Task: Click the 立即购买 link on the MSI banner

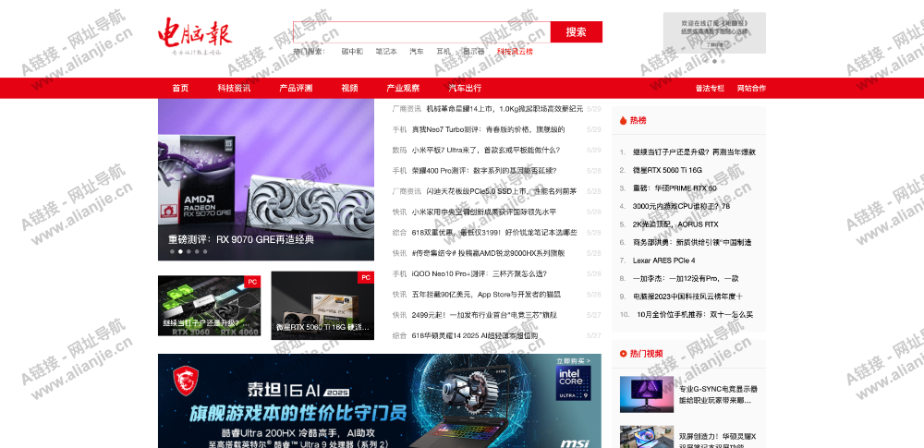Action: (574, 361)
